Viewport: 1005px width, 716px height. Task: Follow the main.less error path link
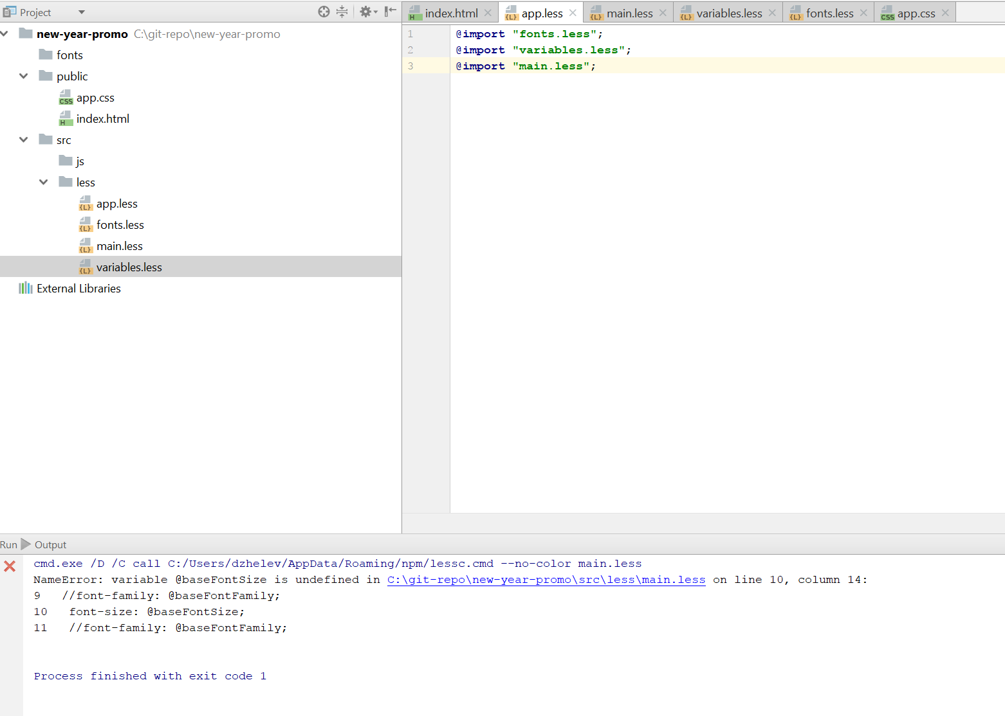point(546,580)
